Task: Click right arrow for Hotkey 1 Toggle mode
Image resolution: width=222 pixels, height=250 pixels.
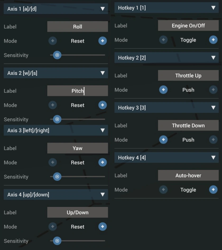Action: [213, 40]
